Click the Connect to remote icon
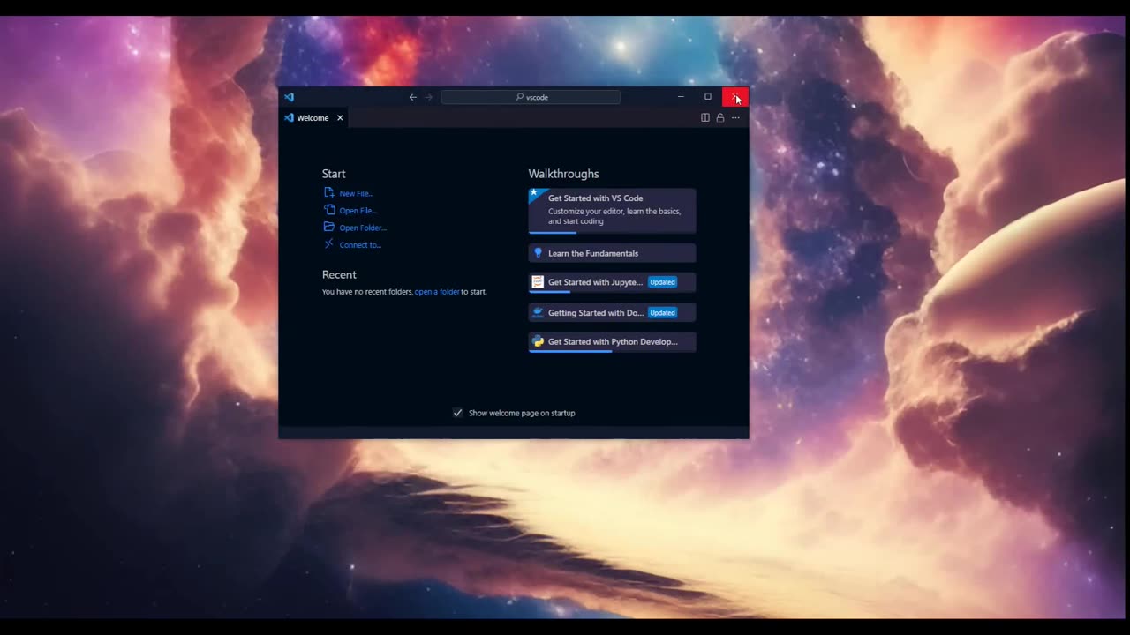This screenshot has height=635, width=1130. click(329, 244)
